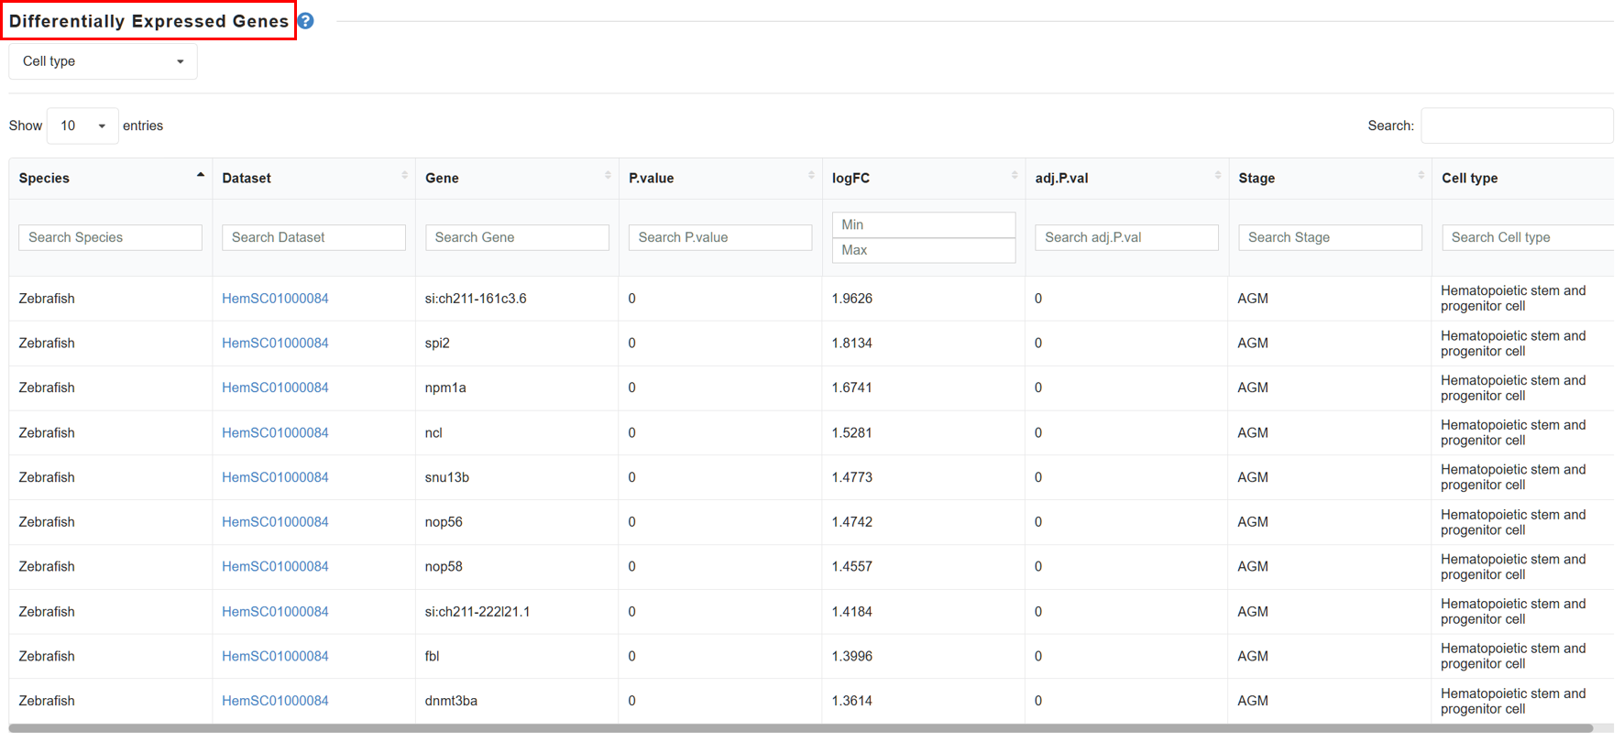Click the Cell type column header
1624x742 pixels.
point(1469,179)
